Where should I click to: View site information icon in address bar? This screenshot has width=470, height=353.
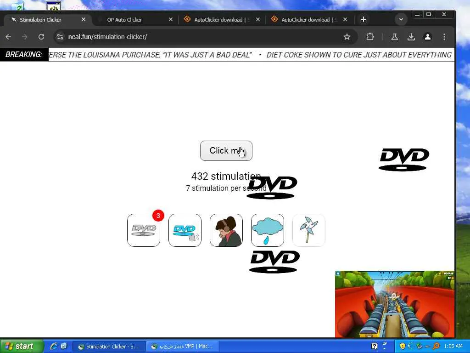coord(60,37)
